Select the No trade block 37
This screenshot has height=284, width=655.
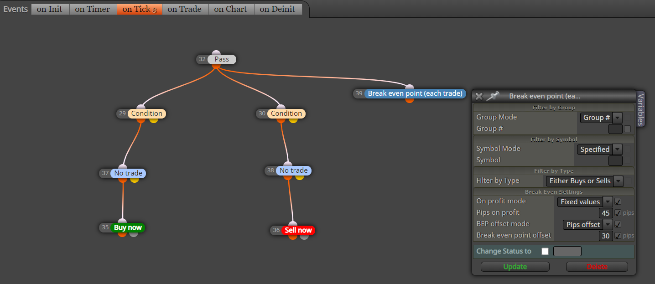pyautogui.click(x=128, y=173)
